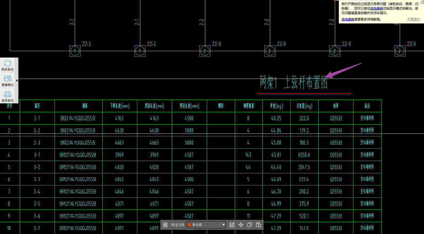Click the 3-7 number cell
Viewport: 424px width, 234px height.
pyautogui.click(x=37, y=228)
